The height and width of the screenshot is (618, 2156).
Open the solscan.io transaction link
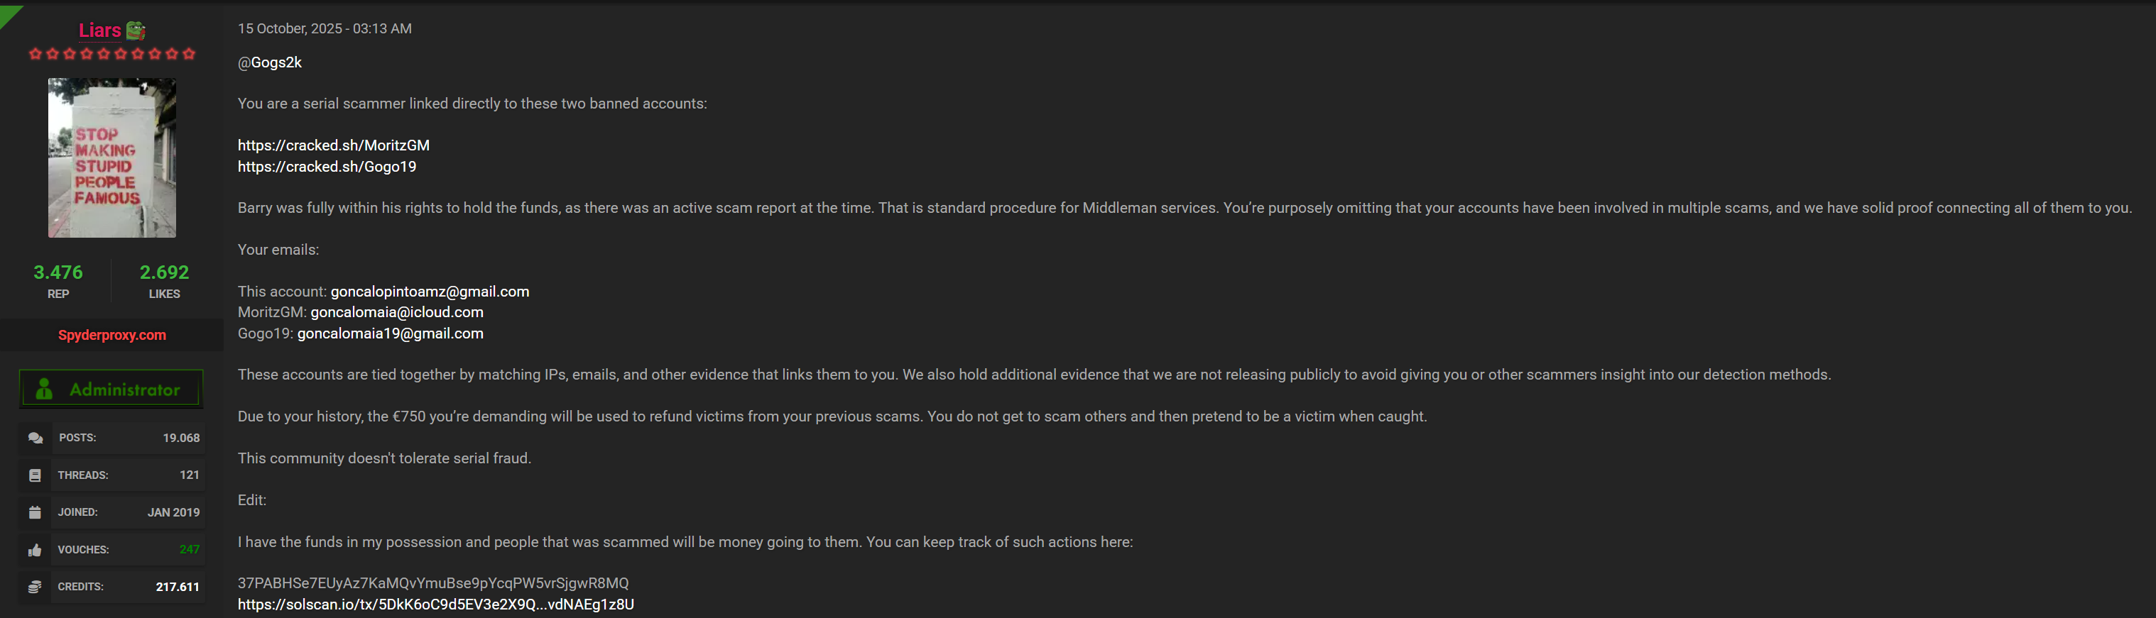pyautogui.click(x=435, y=605)
